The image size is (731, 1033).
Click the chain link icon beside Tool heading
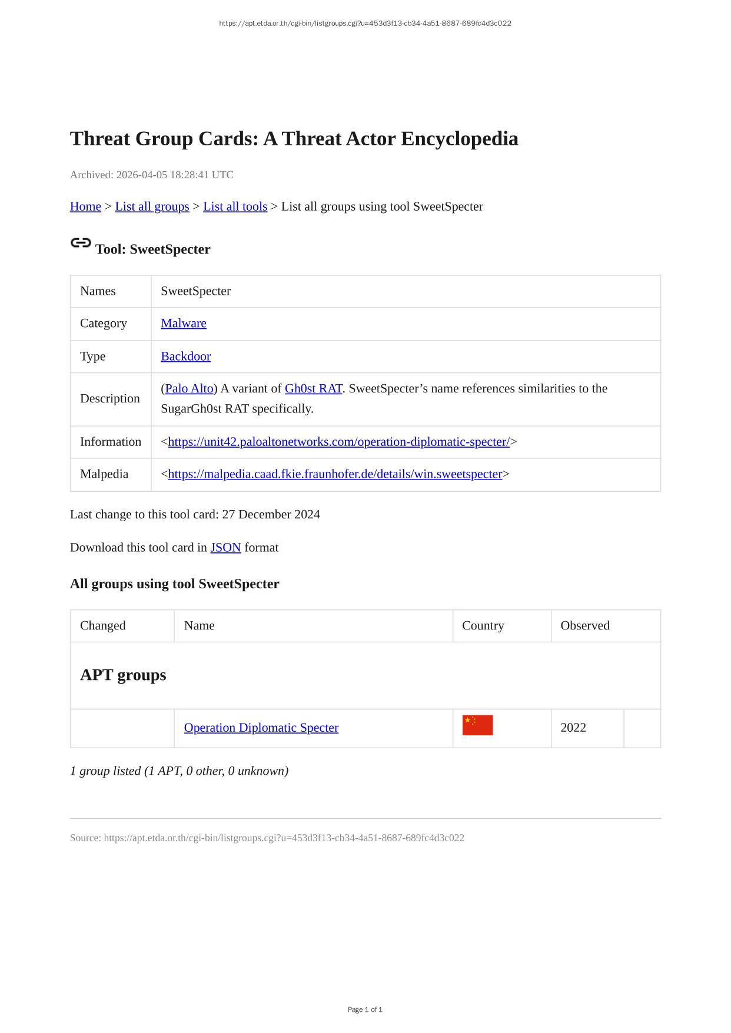pyautogui.click(x=81, y=243)
